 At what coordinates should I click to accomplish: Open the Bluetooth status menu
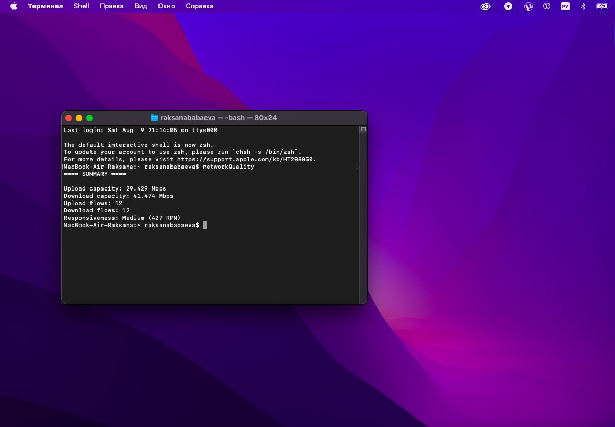click(583, 6)
